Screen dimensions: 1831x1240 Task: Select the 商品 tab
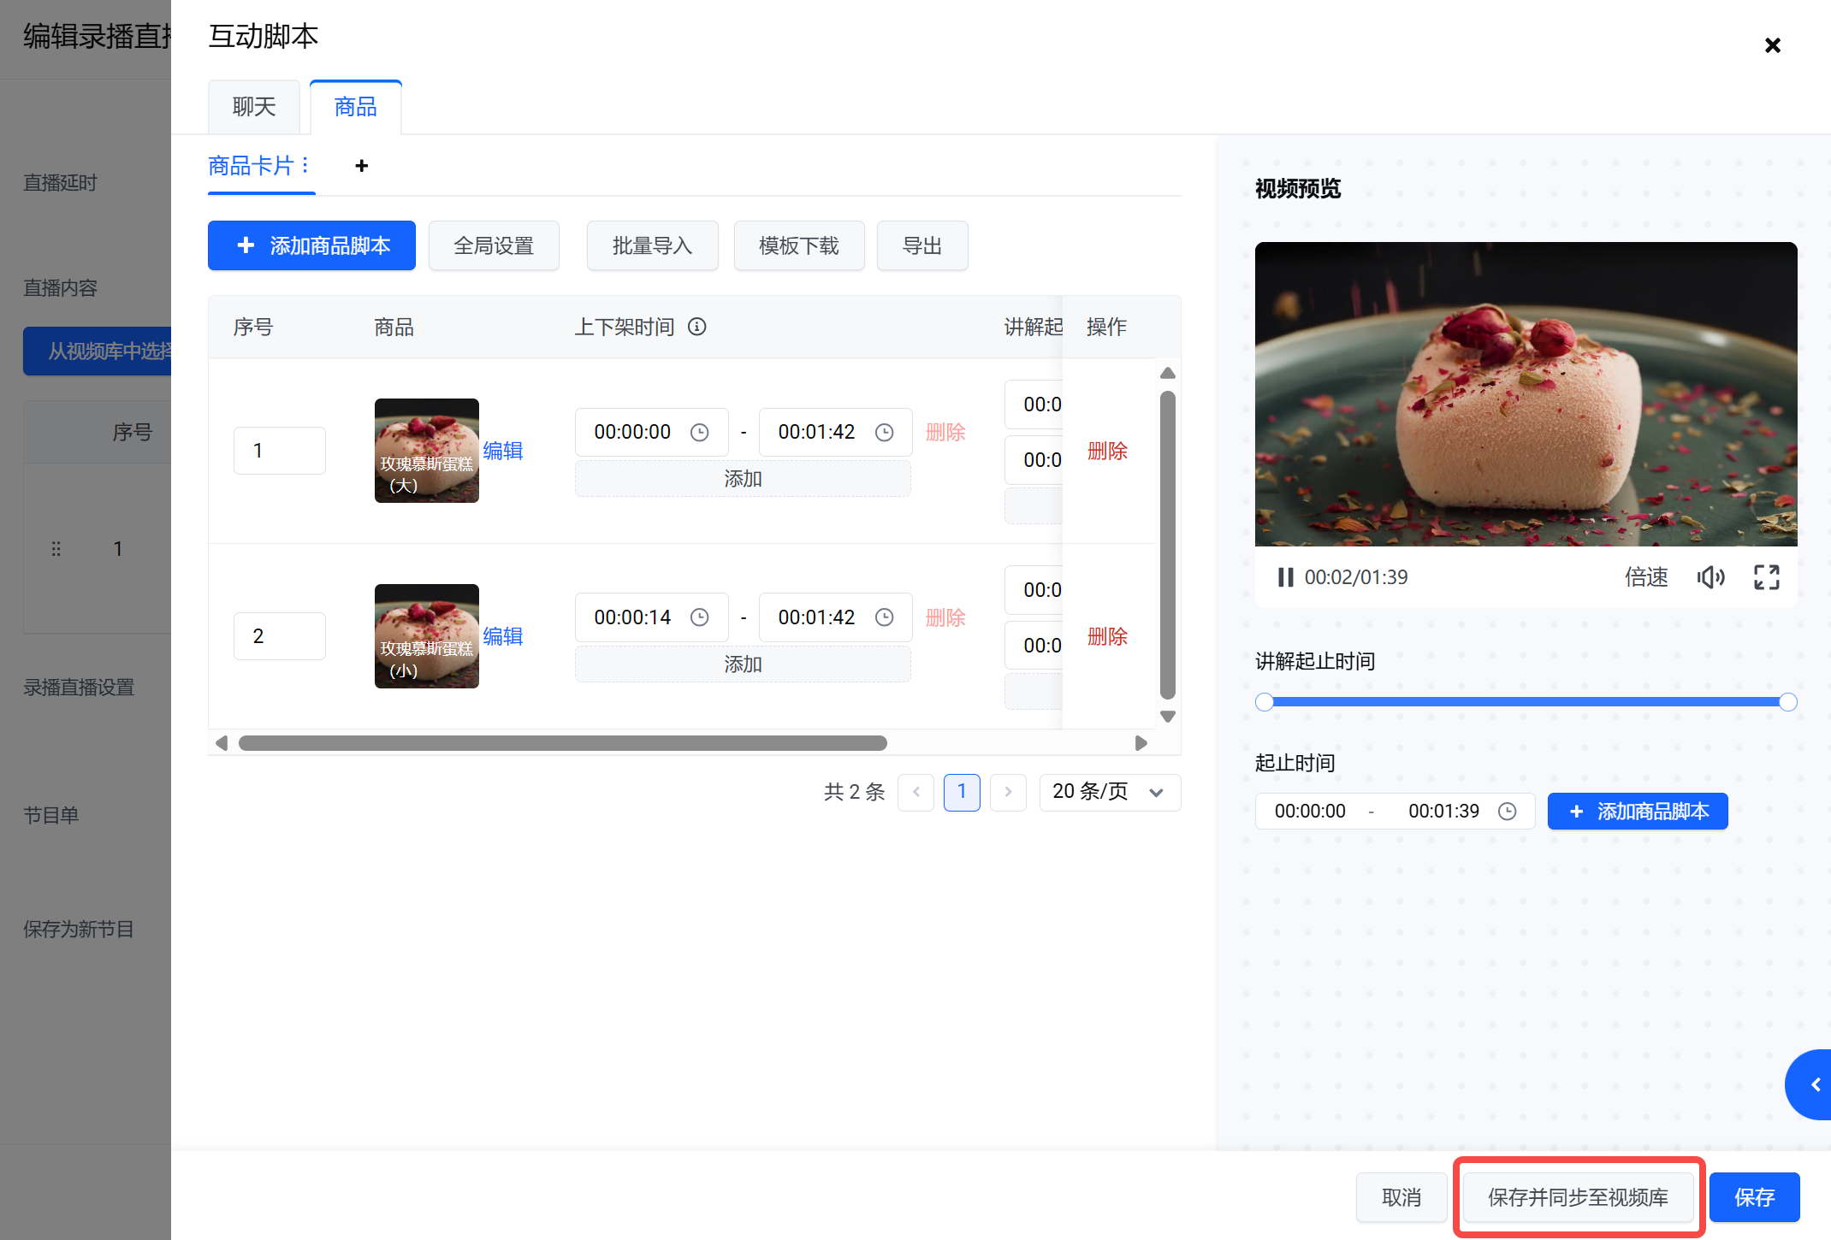coord(355,107)
